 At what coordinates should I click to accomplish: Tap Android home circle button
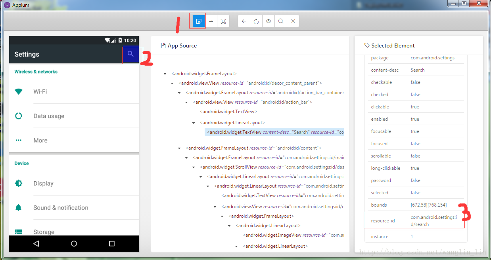(x=74, y=244)
